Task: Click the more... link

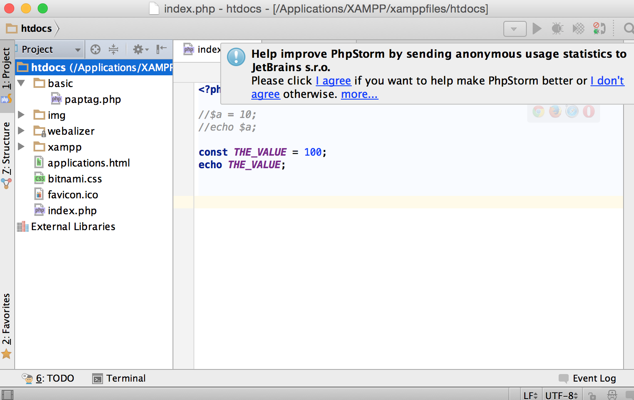Action: pos(359,94)
